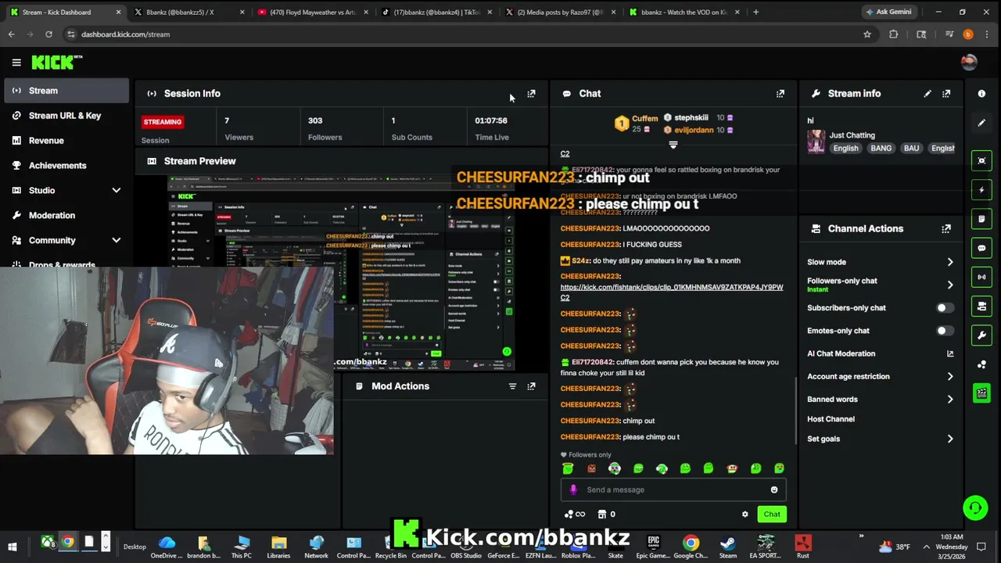Edit stream info with the pencil icon
Image resolution: width=1001 pixels, height=563 pixels.
pos(927,94)
